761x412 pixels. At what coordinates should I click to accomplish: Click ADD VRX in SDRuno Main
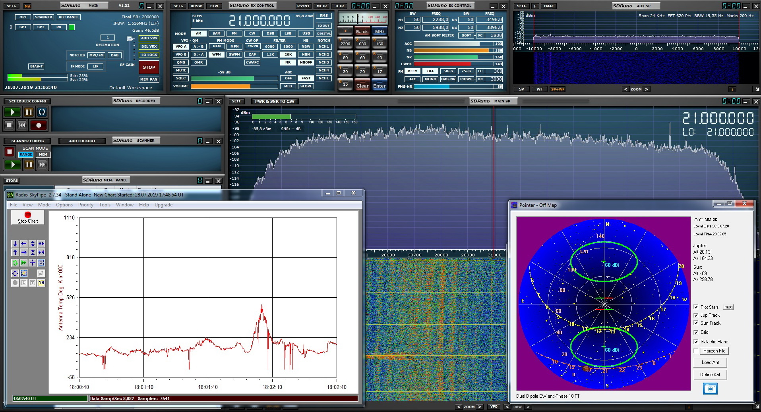(149, 38)
